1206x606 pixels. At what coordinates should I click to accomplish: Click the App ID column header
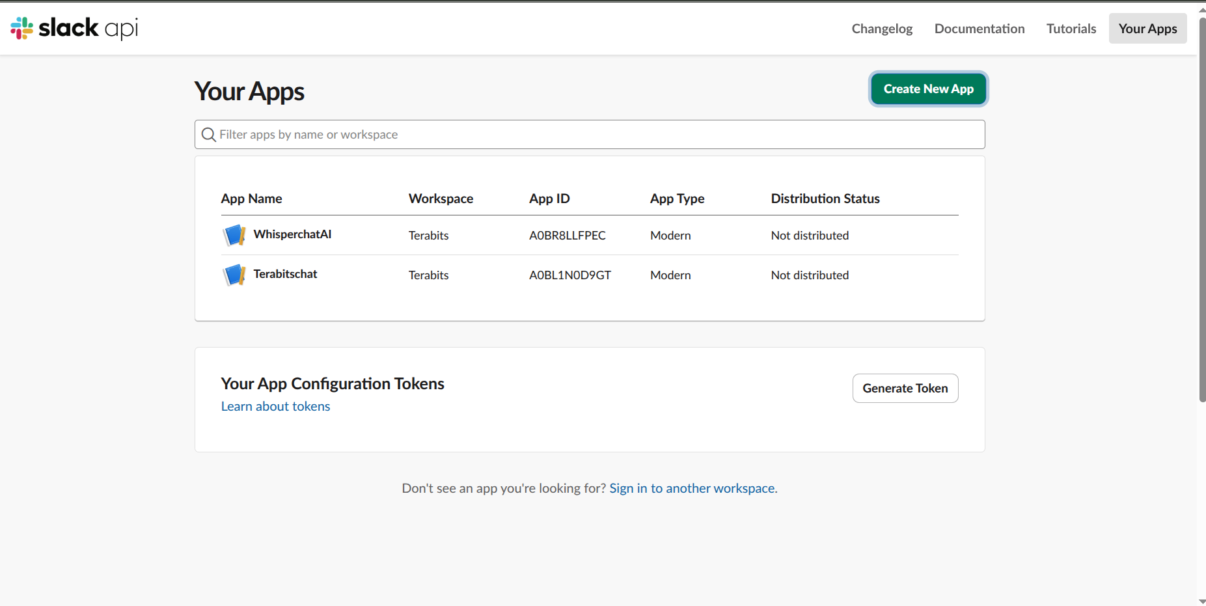coord(549,199)
